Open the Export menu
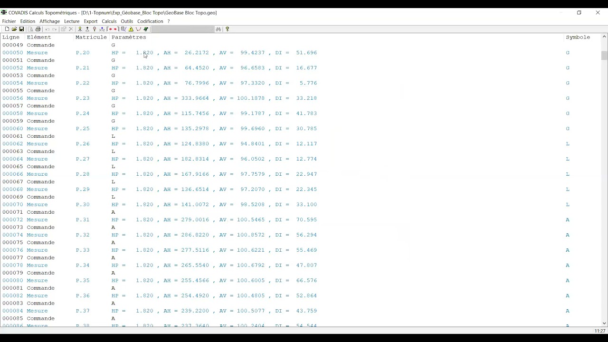The image size is (608, 342). tap(90, 21)
